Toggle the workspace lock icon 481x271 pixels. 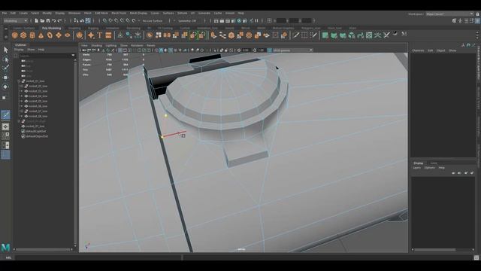point(477,14)
